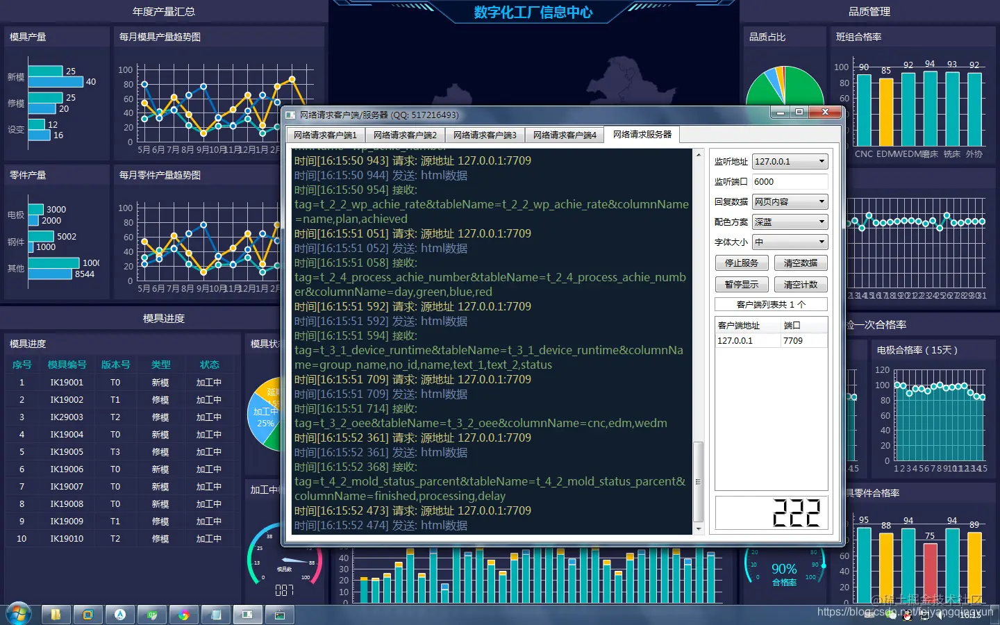The height and width of the screenshot is (625, 1000).
Task: Click the 年度产量汇总 section header
Action: [x=164, y=11]
